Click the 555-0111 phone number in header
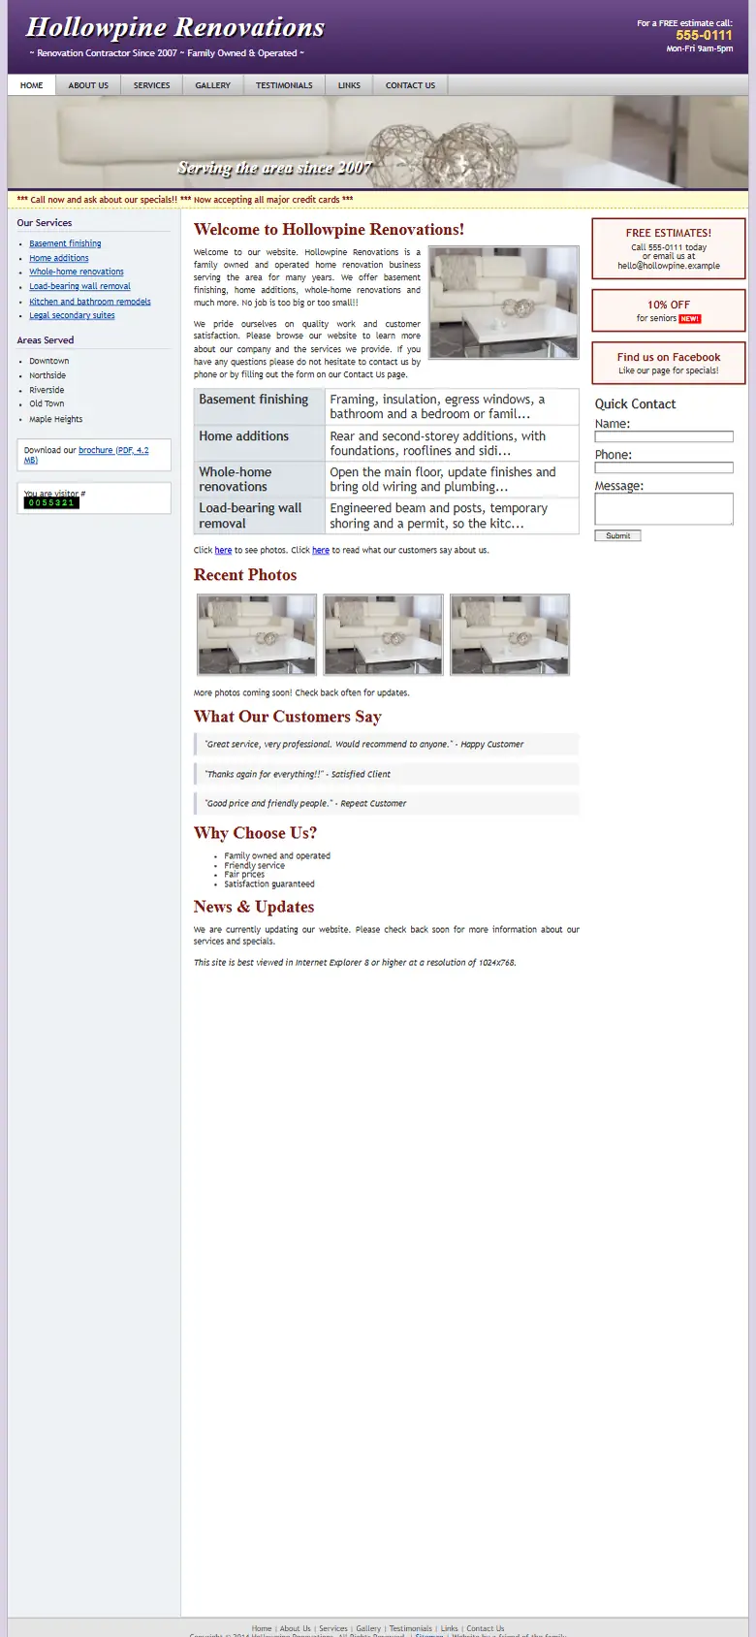The width and height of the screenshot is (756, 1637). coord(704,35)
